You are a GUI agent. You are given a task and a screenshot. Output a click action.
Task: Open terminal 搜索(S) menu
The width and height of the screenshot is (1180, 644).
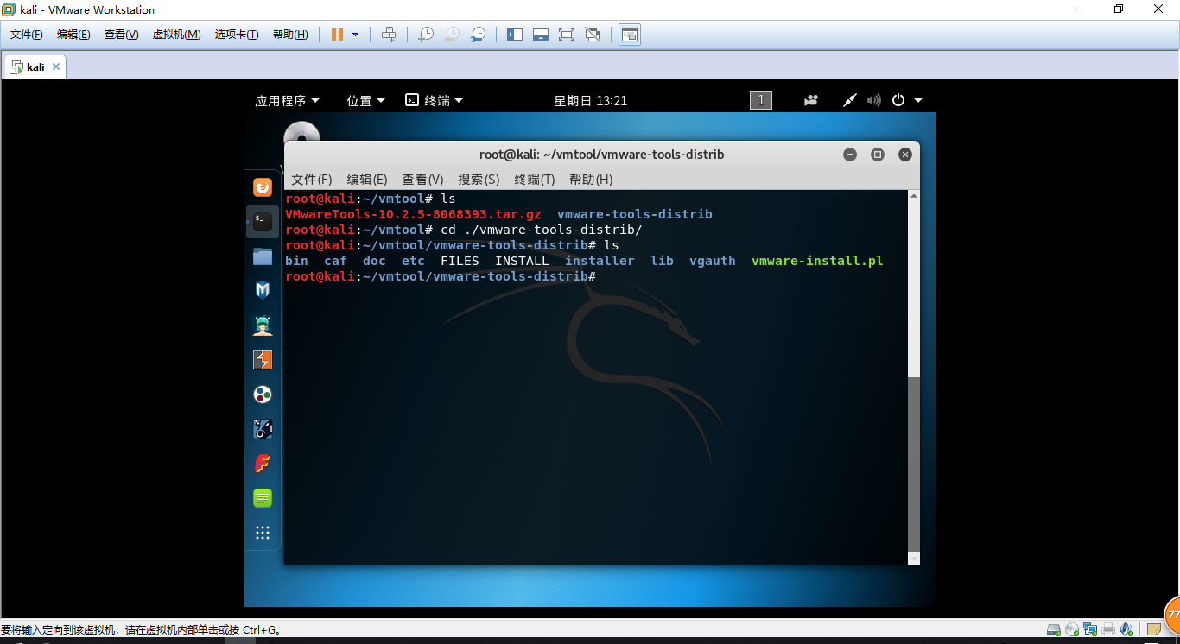(x=479, y=180)
